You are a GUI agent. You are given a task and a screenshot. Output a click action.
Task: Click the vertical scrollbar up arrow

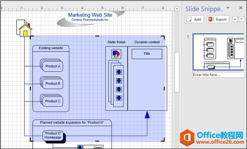[177, 9]
